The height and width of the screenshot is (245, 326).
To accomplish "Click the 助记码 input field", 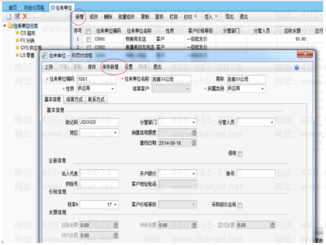I will click(99, 122).
